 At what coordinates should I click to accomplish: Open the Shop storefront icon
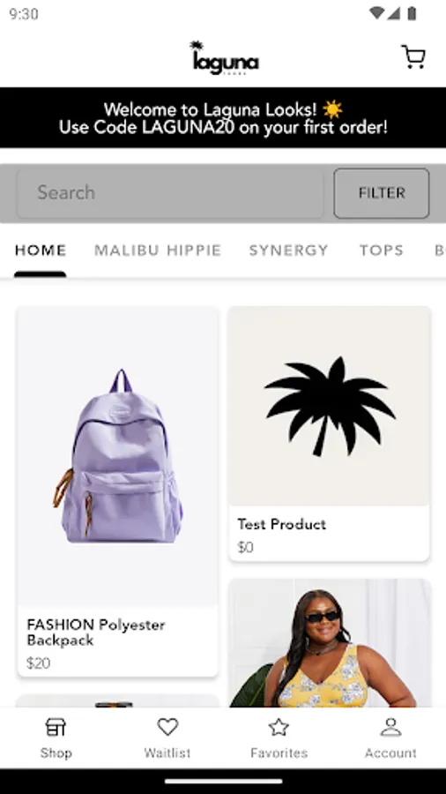pos(56,727)
